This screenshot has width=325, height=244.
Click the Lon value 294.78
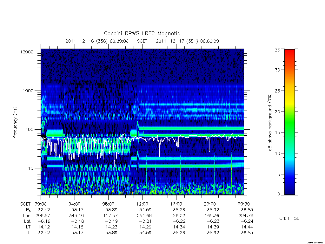(x=246, y=216)
